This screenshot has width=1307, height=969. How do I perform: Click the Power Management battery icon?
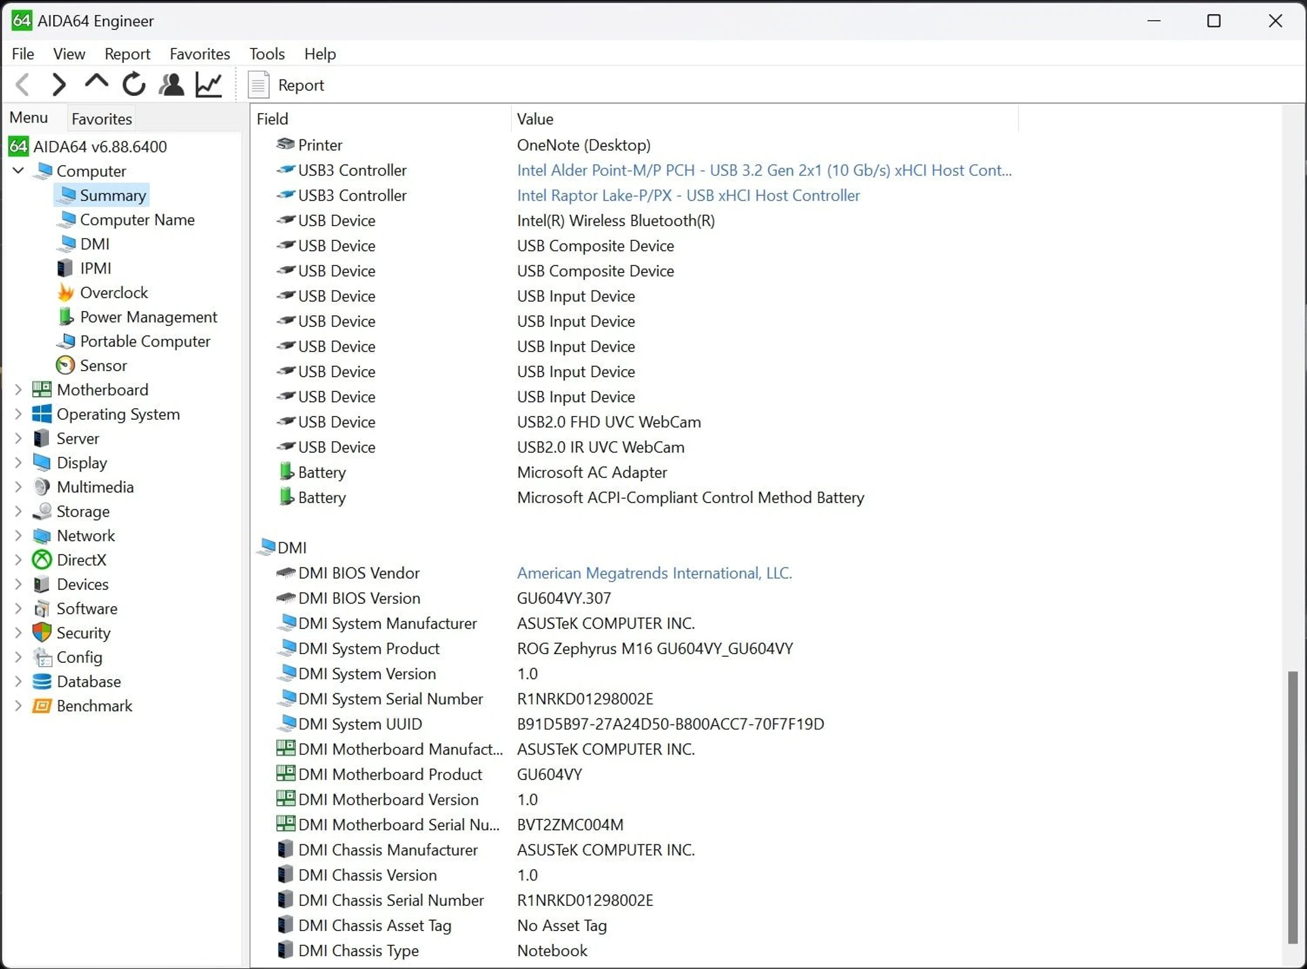[65, 317]
